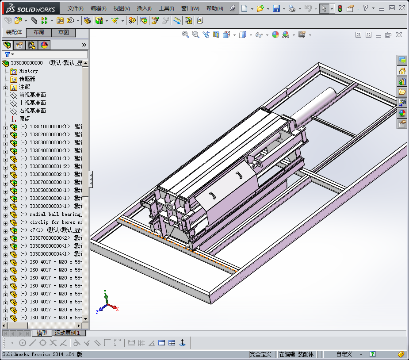This screenshot has height=360, width=409.
Task: Switch to the 运动算例1 tab
Action: pyautogui.click(x=67, y=333)
